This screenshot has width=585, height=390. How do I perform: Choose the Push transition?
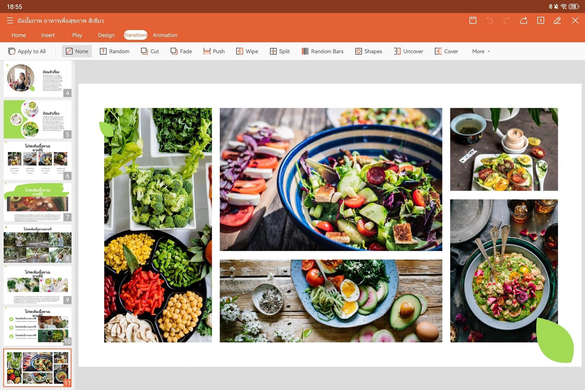(214, 51)
